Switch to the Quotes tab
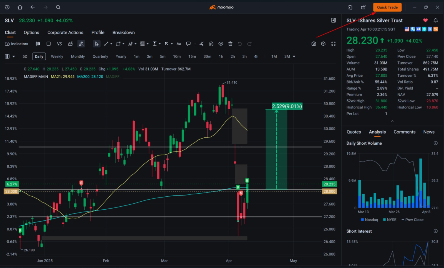The width and height of the screenshot is (444, 268). pos(354,132)
